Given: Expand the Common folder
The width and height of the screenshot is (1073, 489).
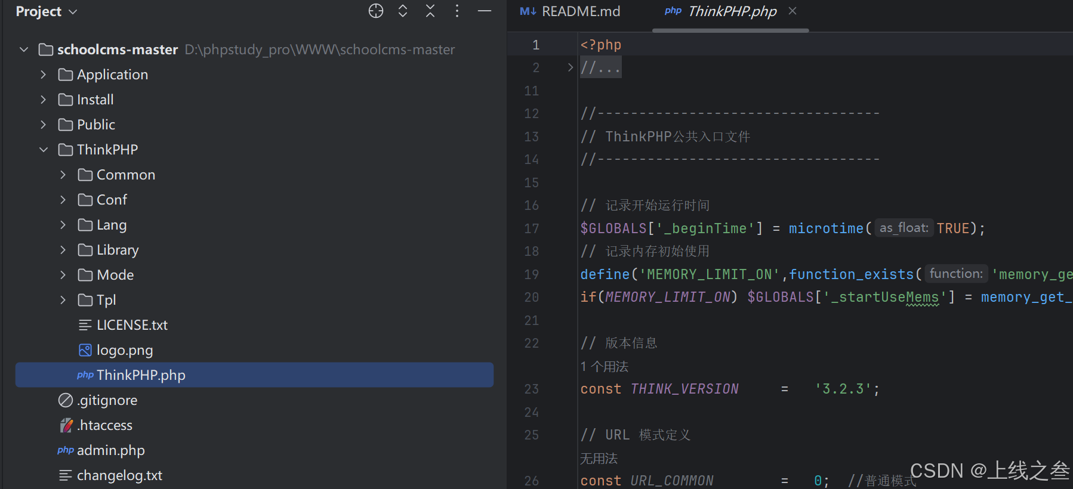Looking at the screenshot, I should coord(63,175).
